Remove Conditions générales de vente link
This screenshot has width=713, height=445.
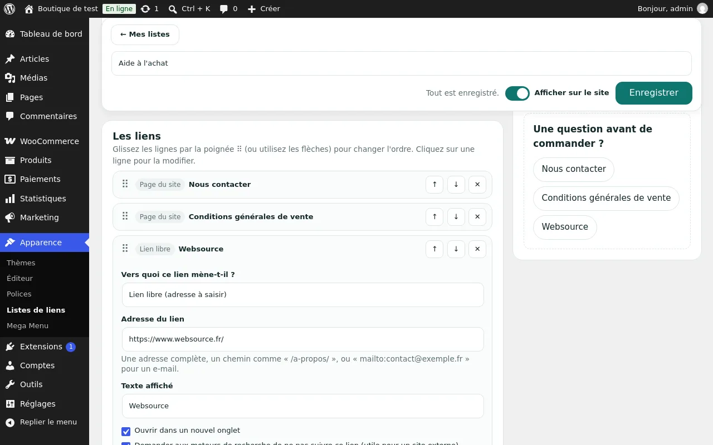[x=477, y=217]
